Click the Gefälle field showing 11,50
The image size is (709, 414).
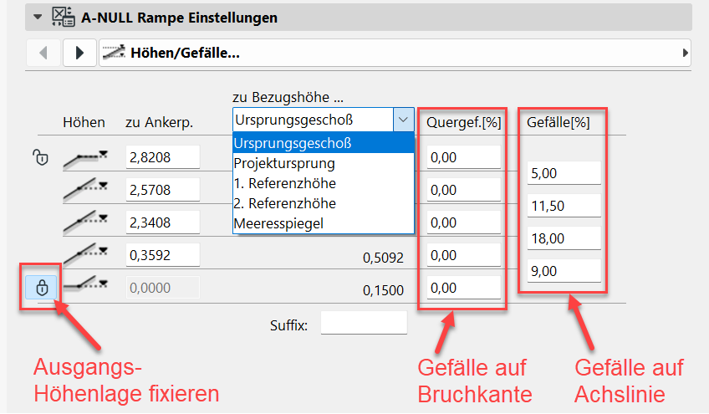point(564,206)
